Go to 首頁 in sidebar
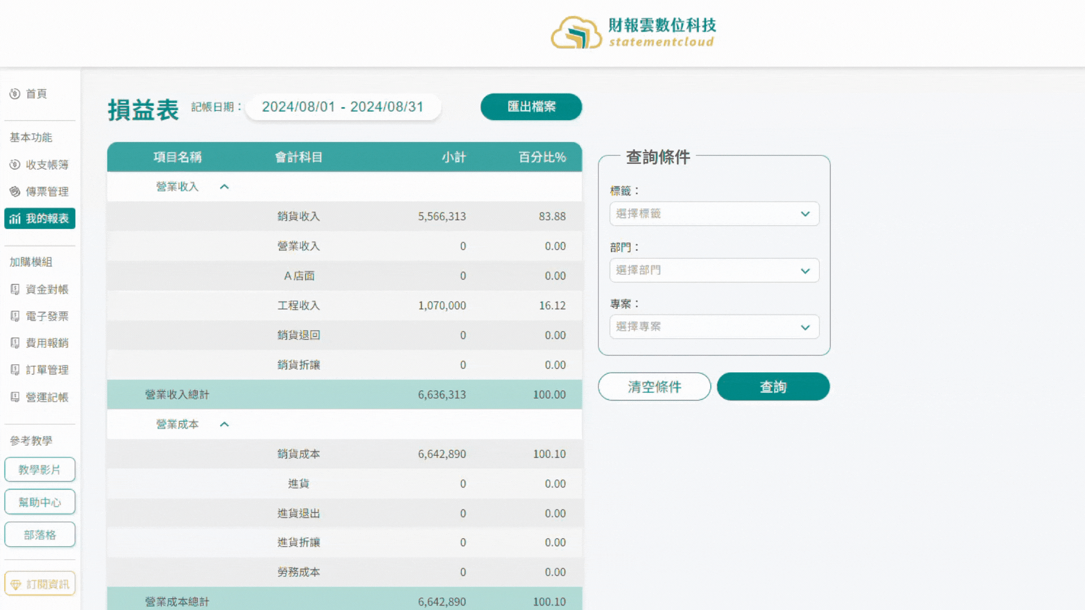Screen dimensions: 1085x610 [x=36, y=94]
